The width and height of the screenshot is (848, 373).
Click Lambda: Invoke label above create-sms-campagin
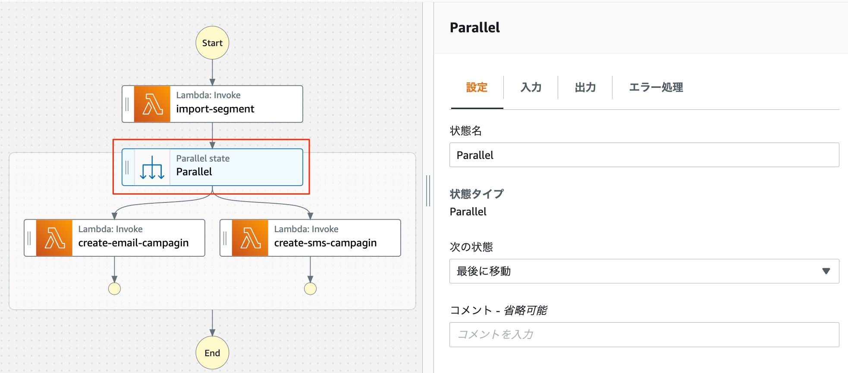(306, 229)
